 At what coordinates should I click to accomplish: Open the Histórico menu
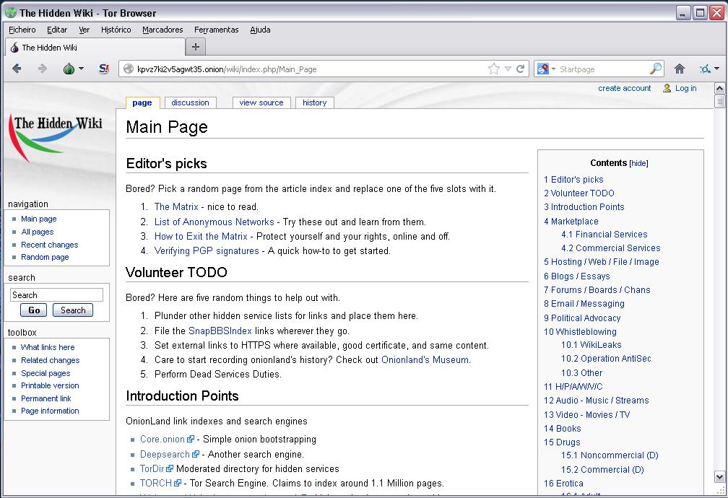tap(116, 30)
